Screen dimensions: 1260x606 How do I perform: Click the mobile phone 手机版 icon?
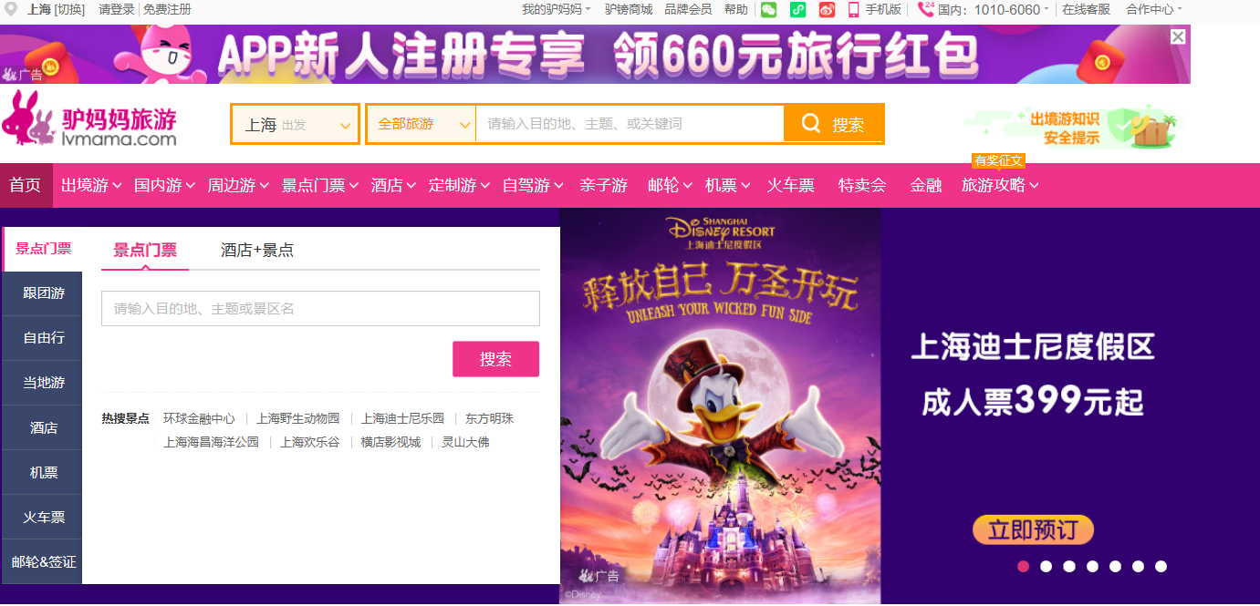point(854,10)
